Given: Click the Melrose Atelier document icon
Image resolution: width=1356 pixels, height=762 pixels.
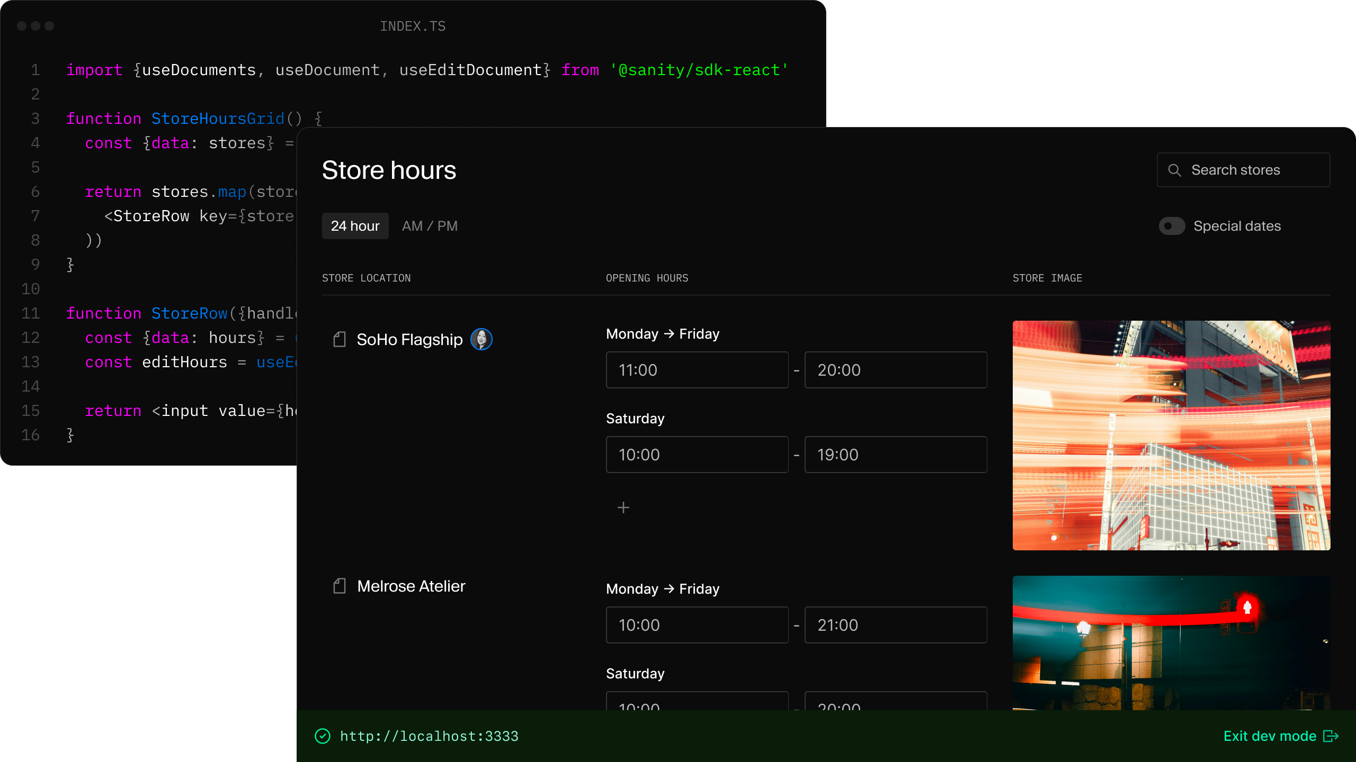Looking at the screenshot, I should click(x=340, y=586).
